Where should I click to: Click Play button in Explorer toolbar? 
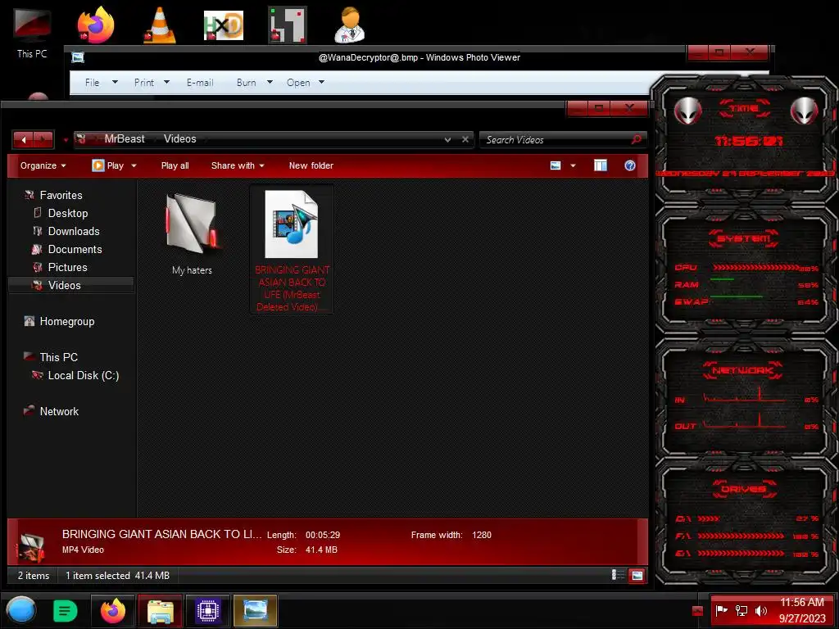tap(108, 165)
